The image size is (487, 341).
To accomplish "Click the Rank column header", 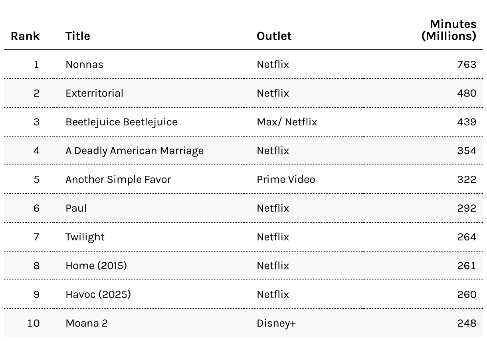I will (x=25, y=36).
